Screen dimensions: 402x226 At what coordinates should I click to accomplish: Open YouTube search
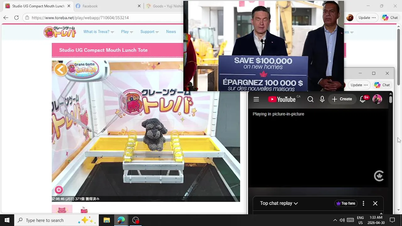tap(310, 99)
